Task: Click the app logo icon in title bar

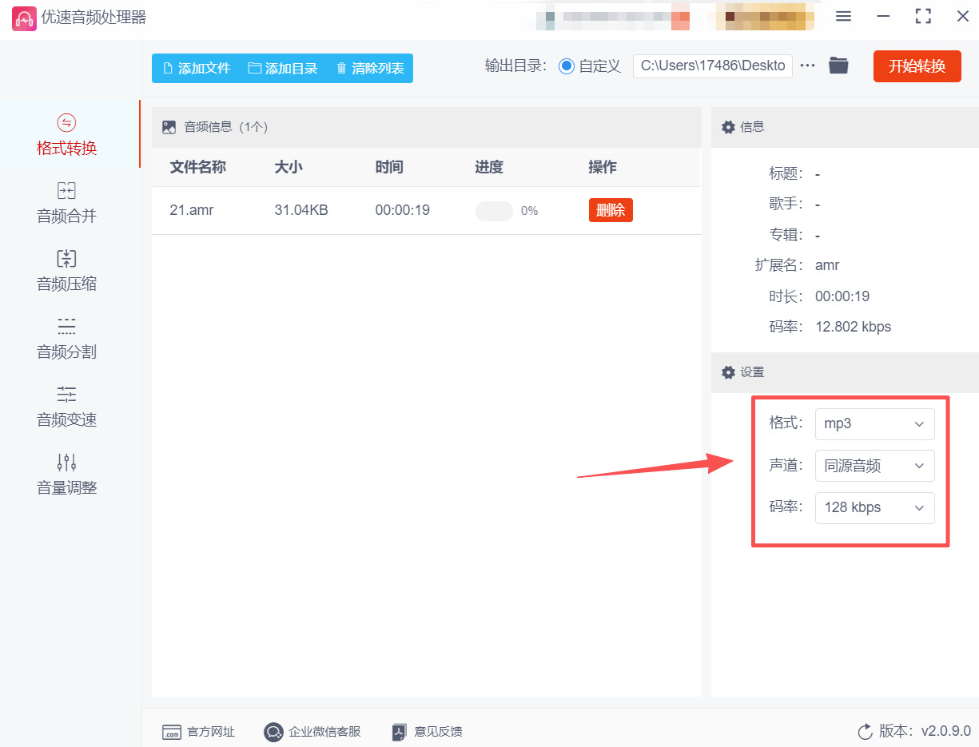Action: click(x=24, y=18)
